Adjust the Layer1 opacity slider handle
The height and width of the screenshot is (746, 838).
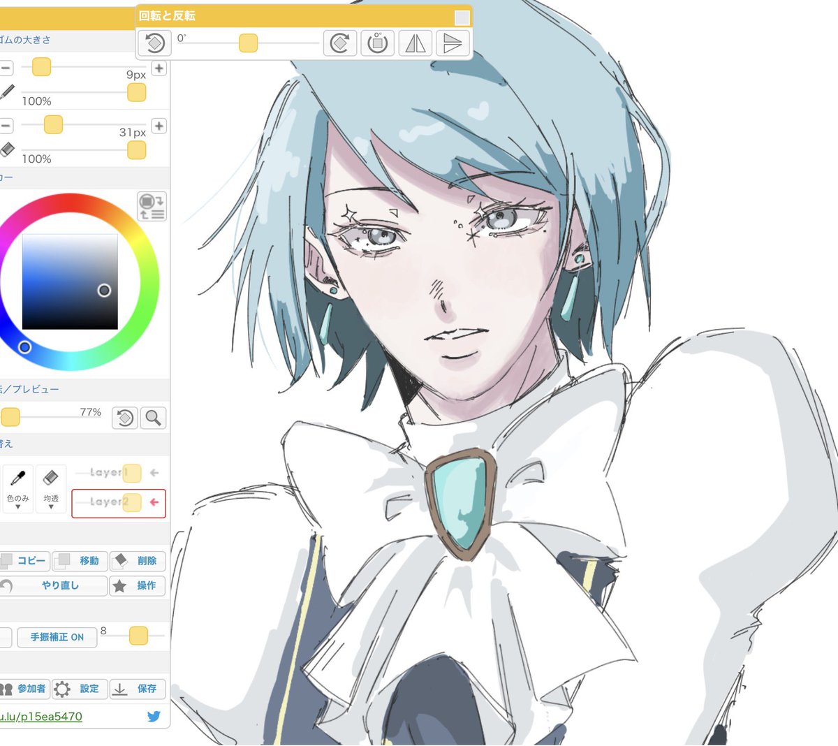coord(132,473)
